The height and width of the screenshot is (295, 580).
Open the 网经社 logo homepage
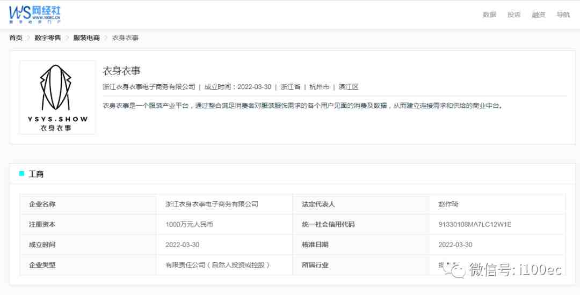click(x=35, y=15)
